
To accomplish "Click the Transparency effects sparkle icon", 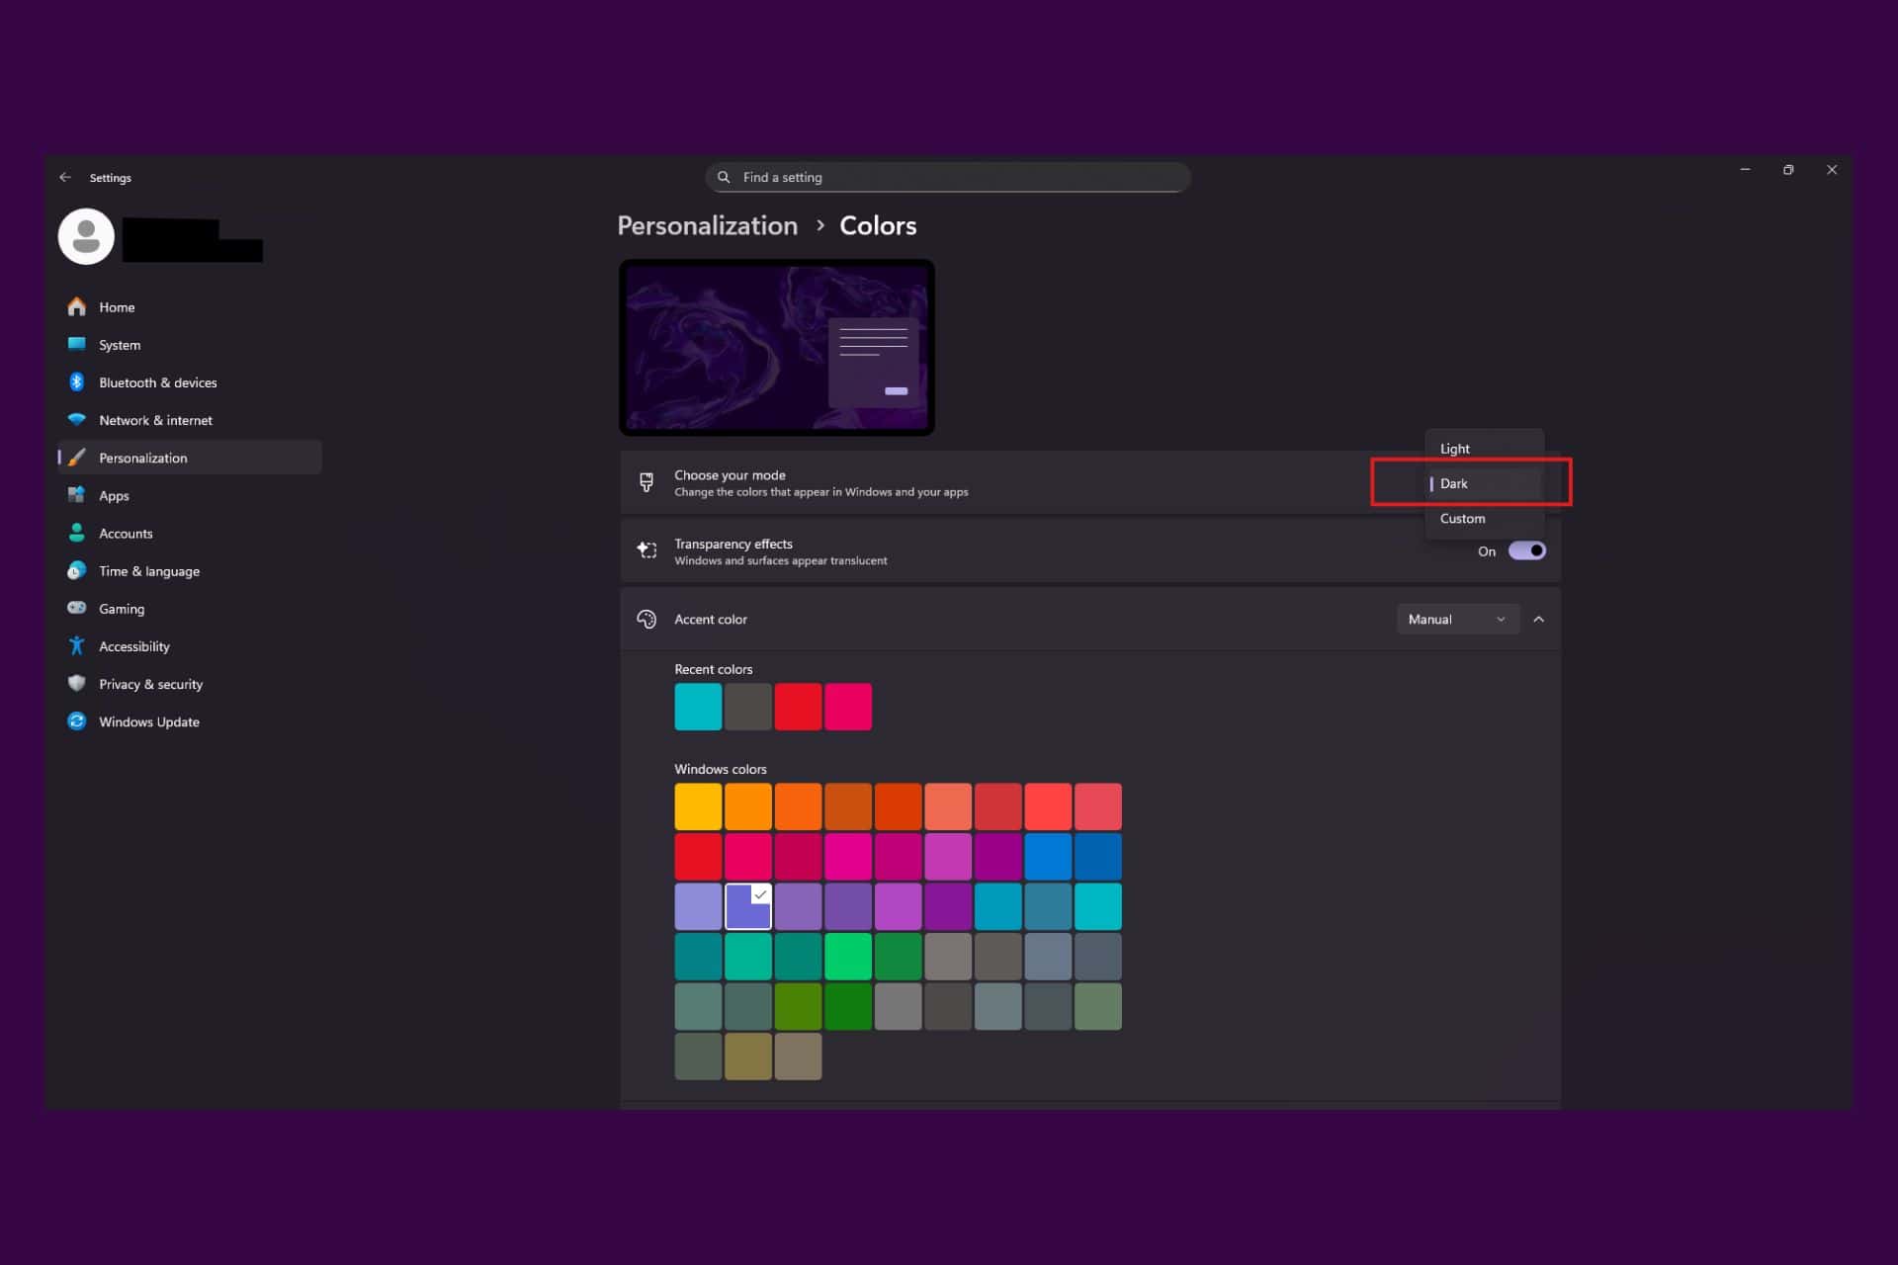I will (x=647, y=550).
